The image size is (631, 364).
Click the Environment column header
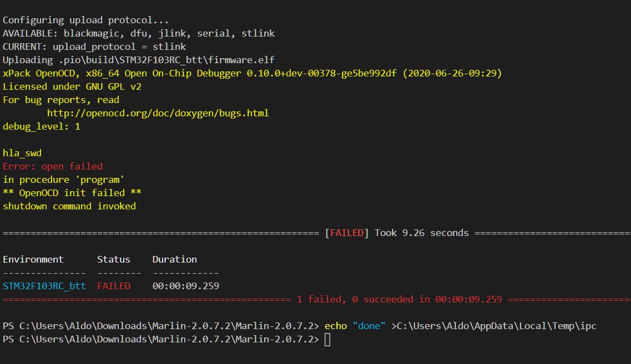point(33,259)
